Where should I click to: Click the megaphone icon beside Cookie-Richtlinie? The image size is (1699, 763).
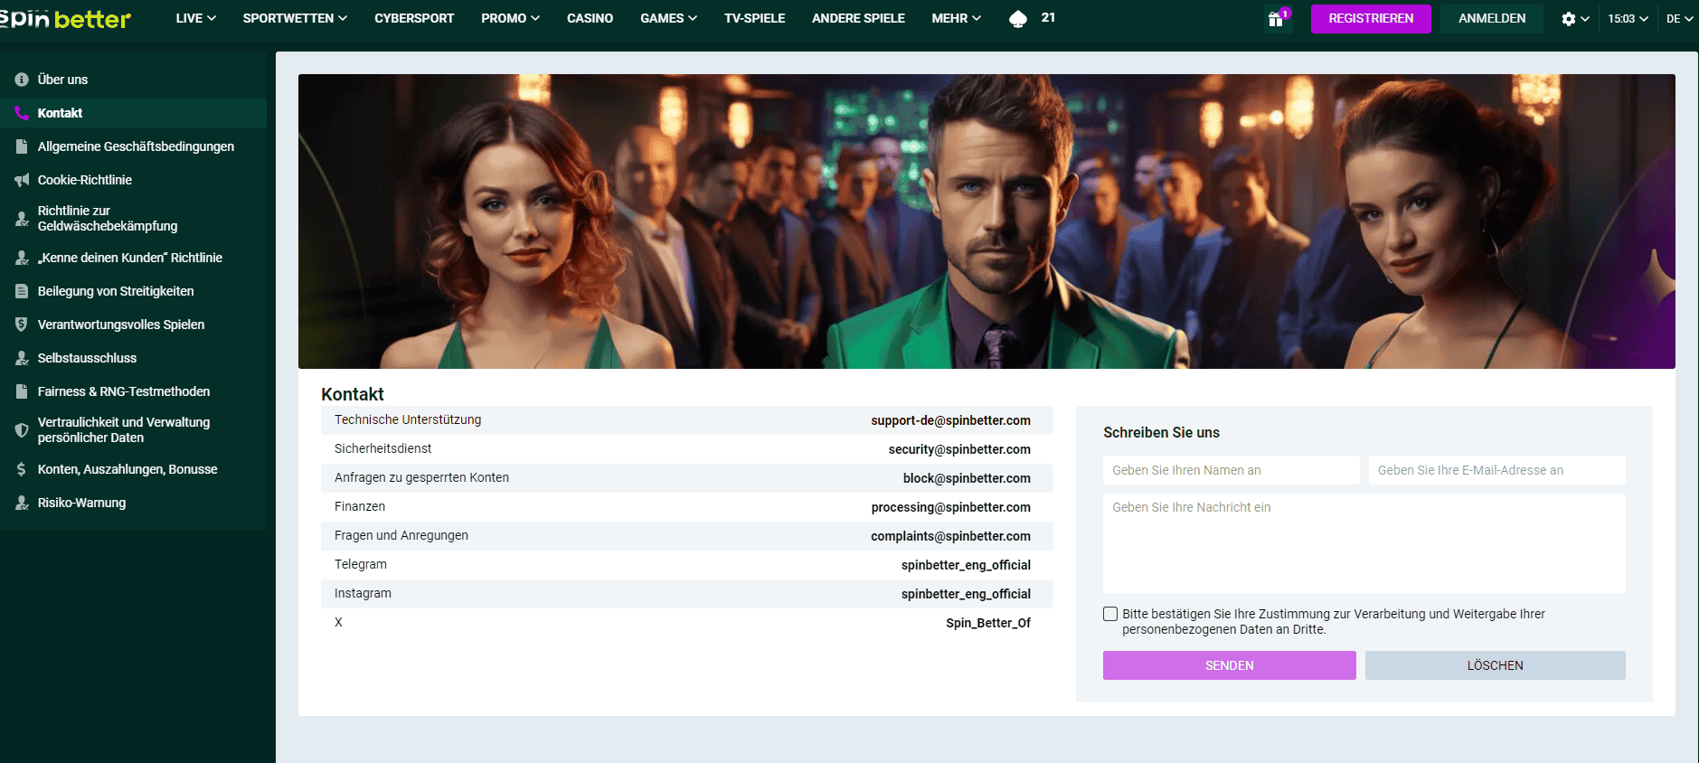coord(22,180)
